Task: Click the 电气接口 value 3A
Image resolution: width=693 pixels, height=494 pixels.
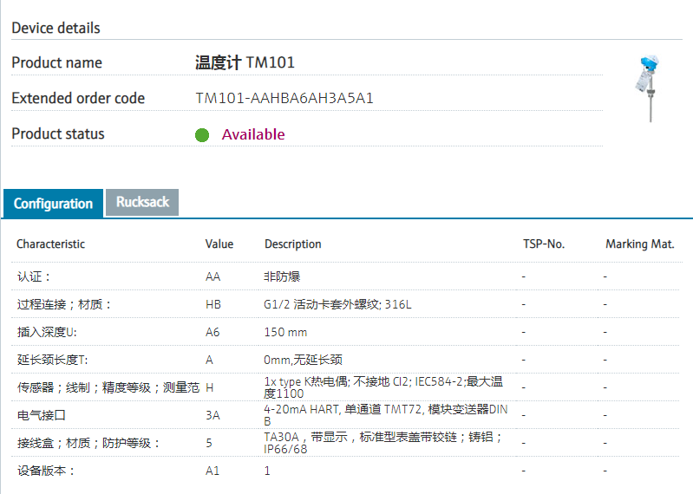Action: click(x=213, y=415)
